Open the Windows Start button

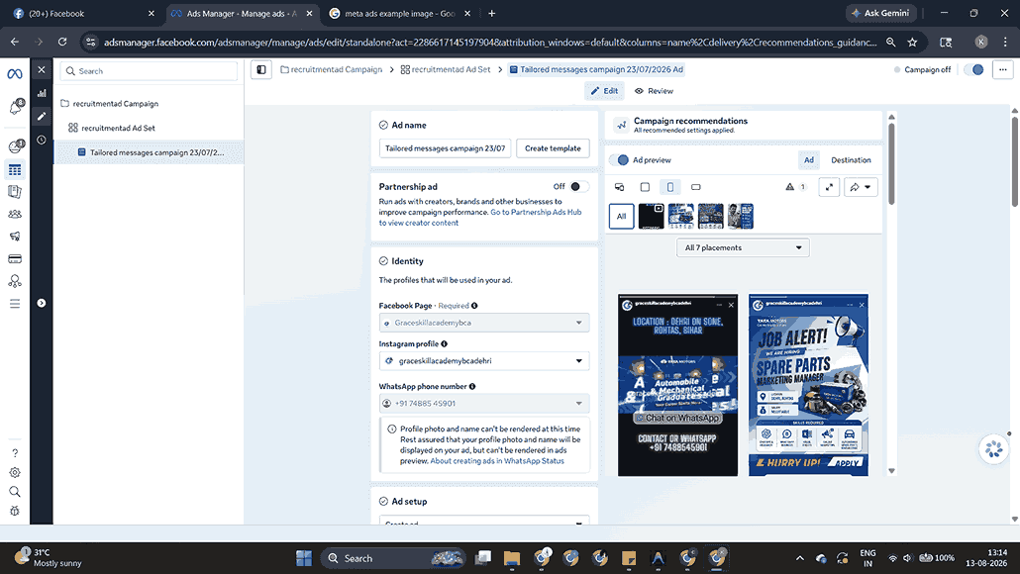click(x=304, y=558)
